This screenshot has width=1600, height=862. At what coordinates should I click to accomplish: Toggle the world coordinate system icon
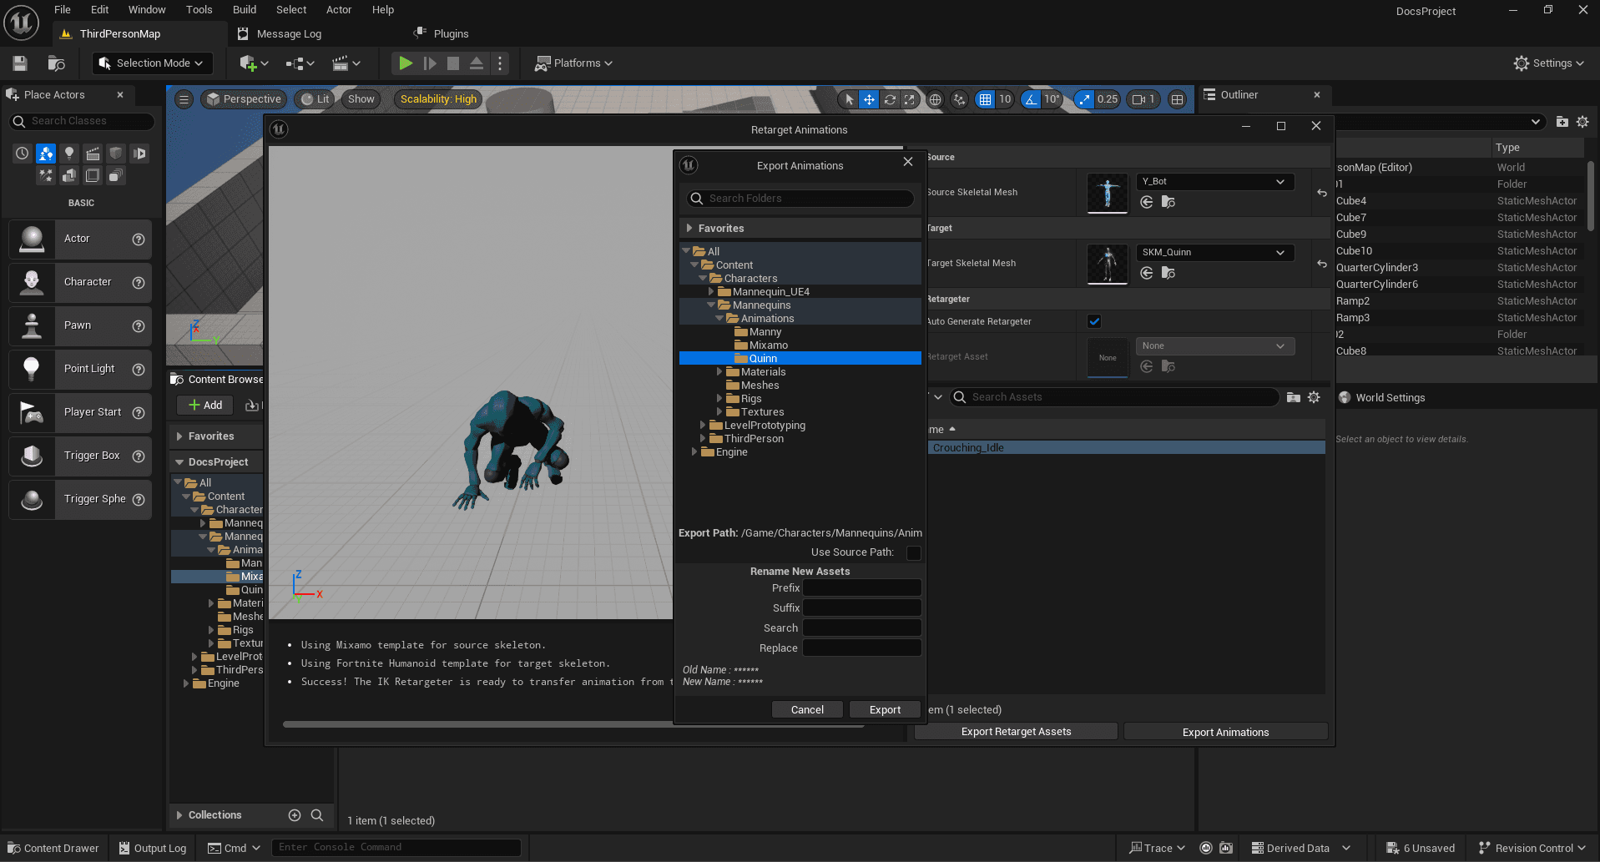936,99
